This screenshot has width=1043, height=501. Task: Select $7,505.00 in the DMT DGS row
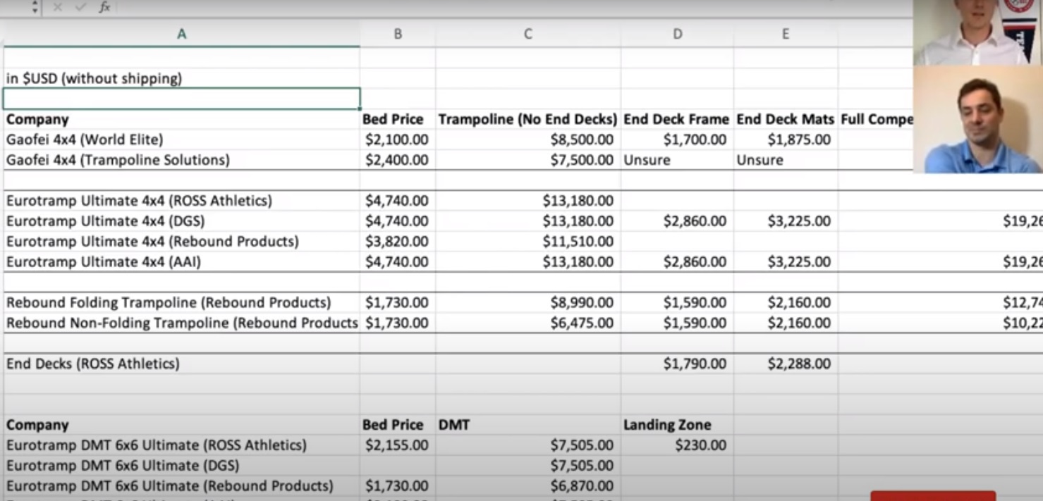(527, 466)
